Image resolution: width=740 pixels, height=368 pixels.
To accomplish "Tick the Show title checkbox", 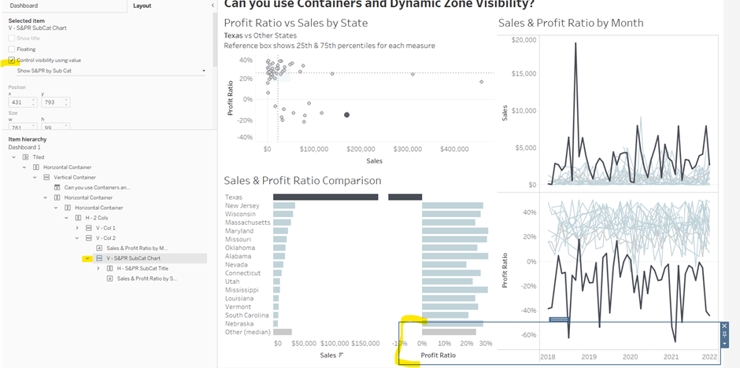I will [11, 38].
